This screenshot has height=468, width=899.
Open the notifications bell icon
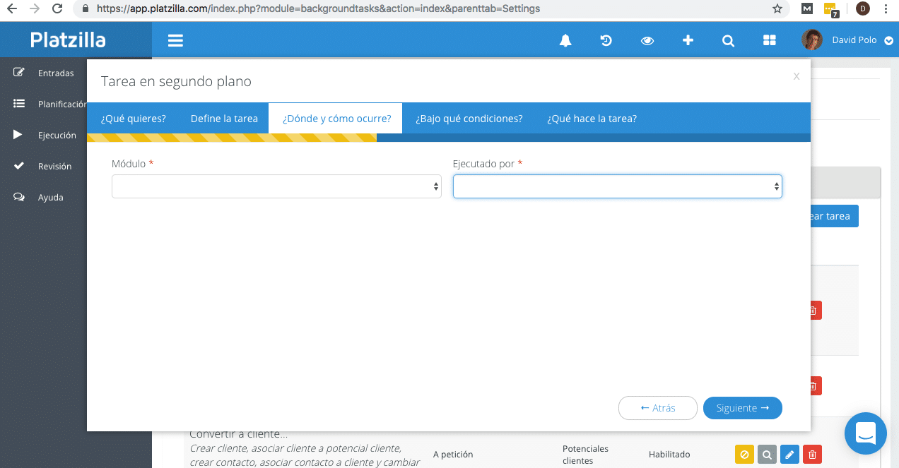pyautogui.click(x=565, y=41)
